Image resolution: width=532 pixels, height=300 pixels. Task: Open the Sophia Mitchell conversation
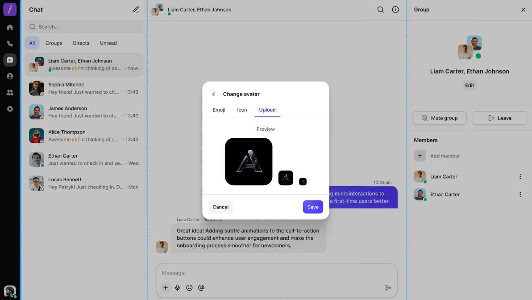pos(84,88)
